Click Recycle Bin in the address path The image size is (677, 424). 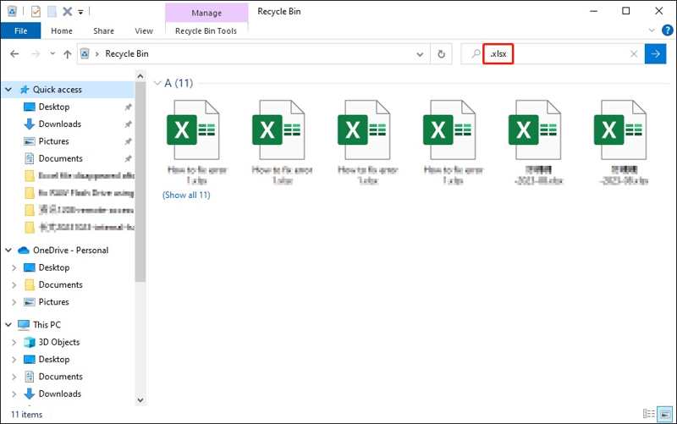[127, 53]
